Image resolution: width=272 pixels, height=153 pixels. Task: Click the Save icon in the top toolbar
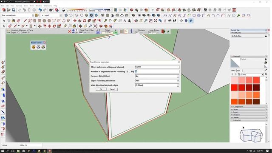pyautogui.click(x=14, y=10)
